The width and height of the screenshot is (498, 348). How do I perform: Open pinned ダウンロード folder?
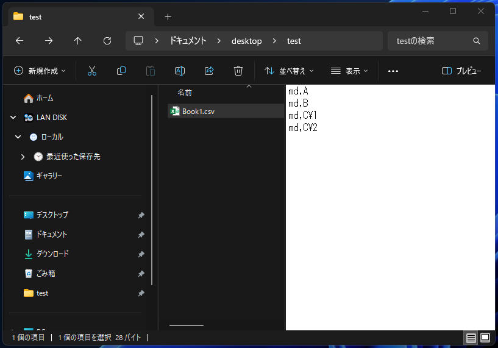[47, 254]
